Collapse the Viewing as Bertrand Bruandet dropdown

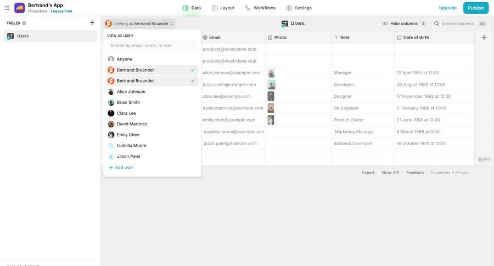coord(139,24)
